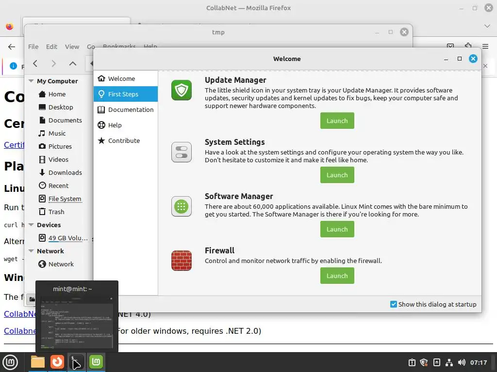Open the Linux Mint start menu
Screen dimensions: 497x372
tap(10, 362)
